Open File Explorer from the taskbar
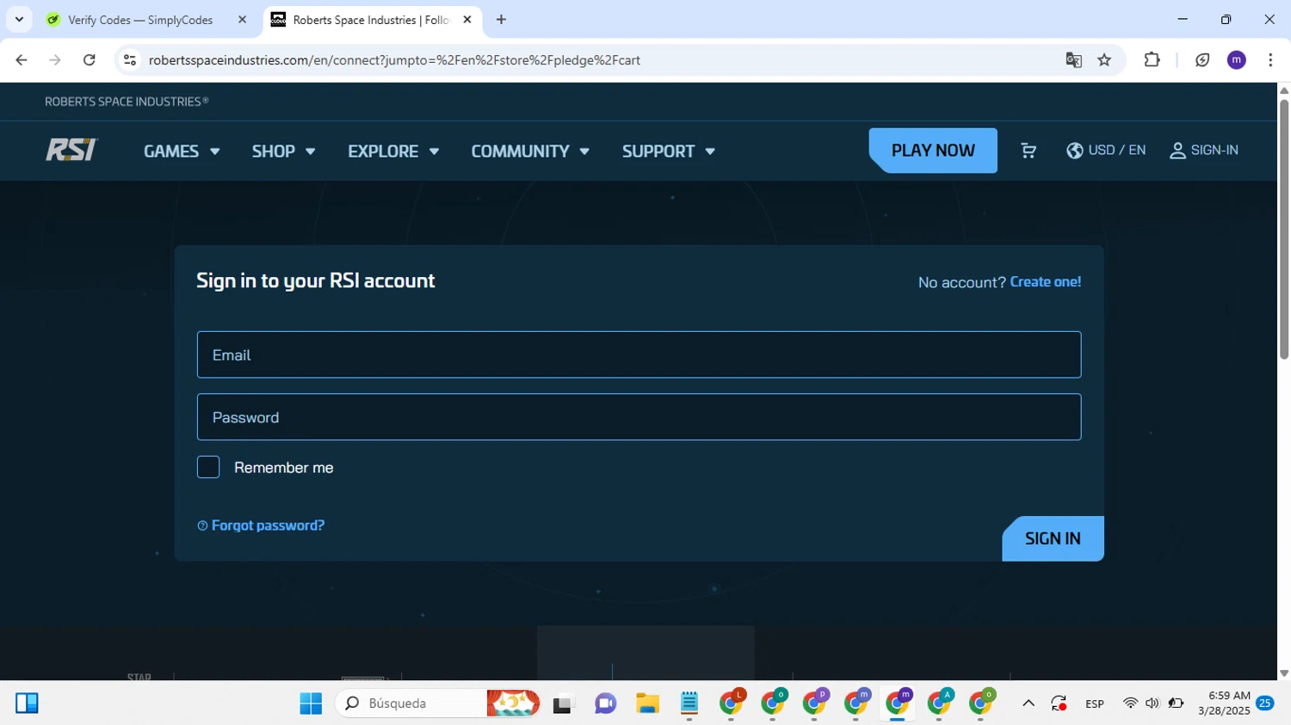This screenshot has width=1291, height=725. tap(647, 703)
